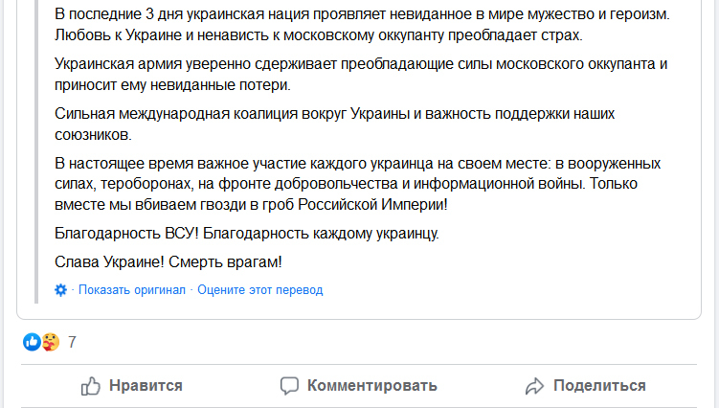Open the Оцените этот перевод link
This screenshot has width=719, height=408.
[260, 290]
